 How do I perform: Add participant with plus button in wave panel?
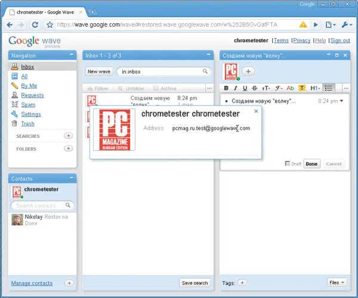248,72
